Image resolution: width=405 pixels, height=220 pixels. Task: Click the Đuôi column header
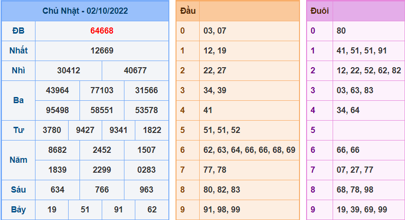[319, 11]
